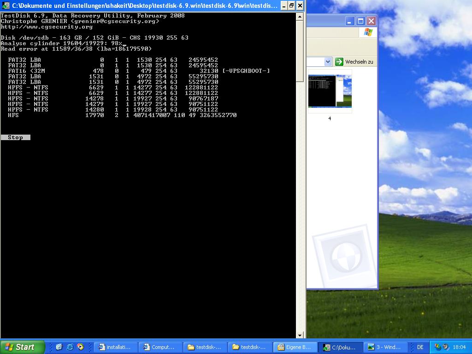Click the Disk /dev/sdb info line
Screen dimensions: 472x354
pos(94,38)
